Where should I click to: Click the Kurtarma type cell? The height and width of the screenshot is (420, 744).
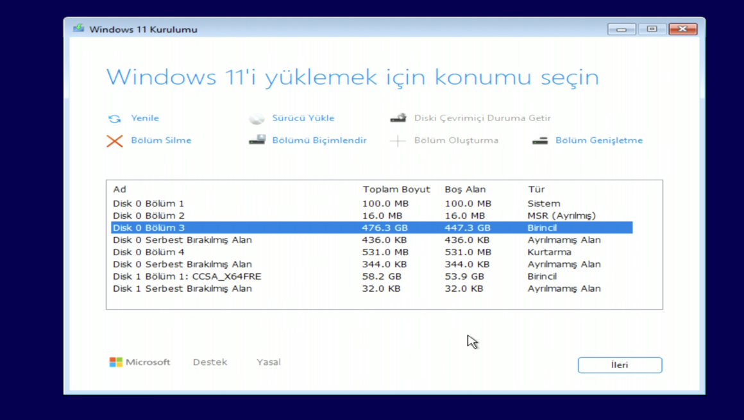click(x=550, y=252)
